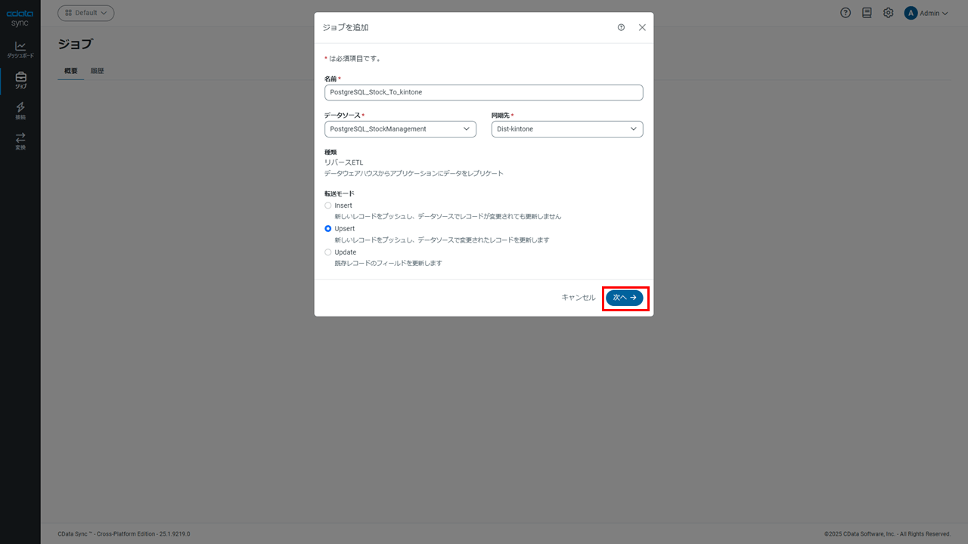Open the destination Dist-kintone dropdown
The height and width of the screenshot is (544, 968).
(567, 129)
